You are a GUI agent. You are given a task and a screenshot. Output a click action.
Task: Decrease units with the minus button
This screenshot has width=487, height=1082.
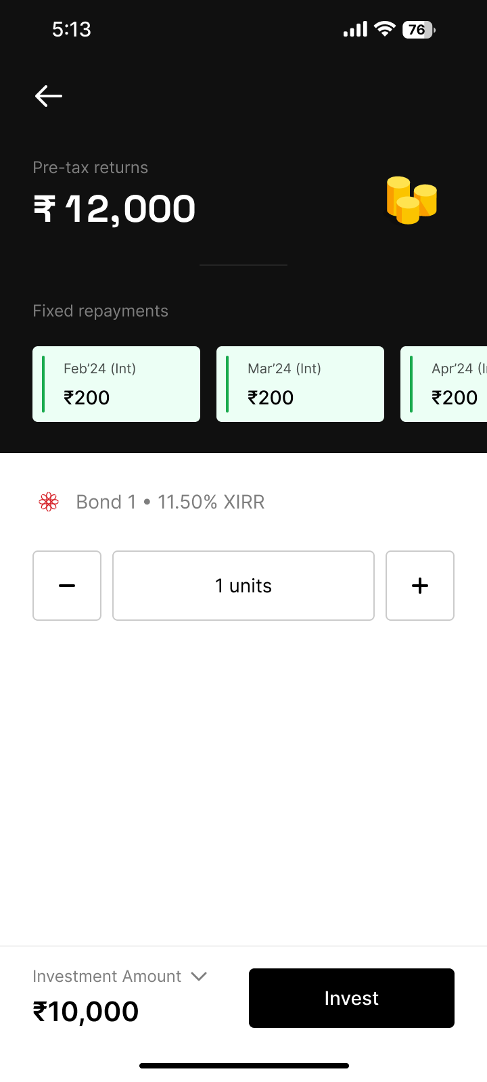67,586
